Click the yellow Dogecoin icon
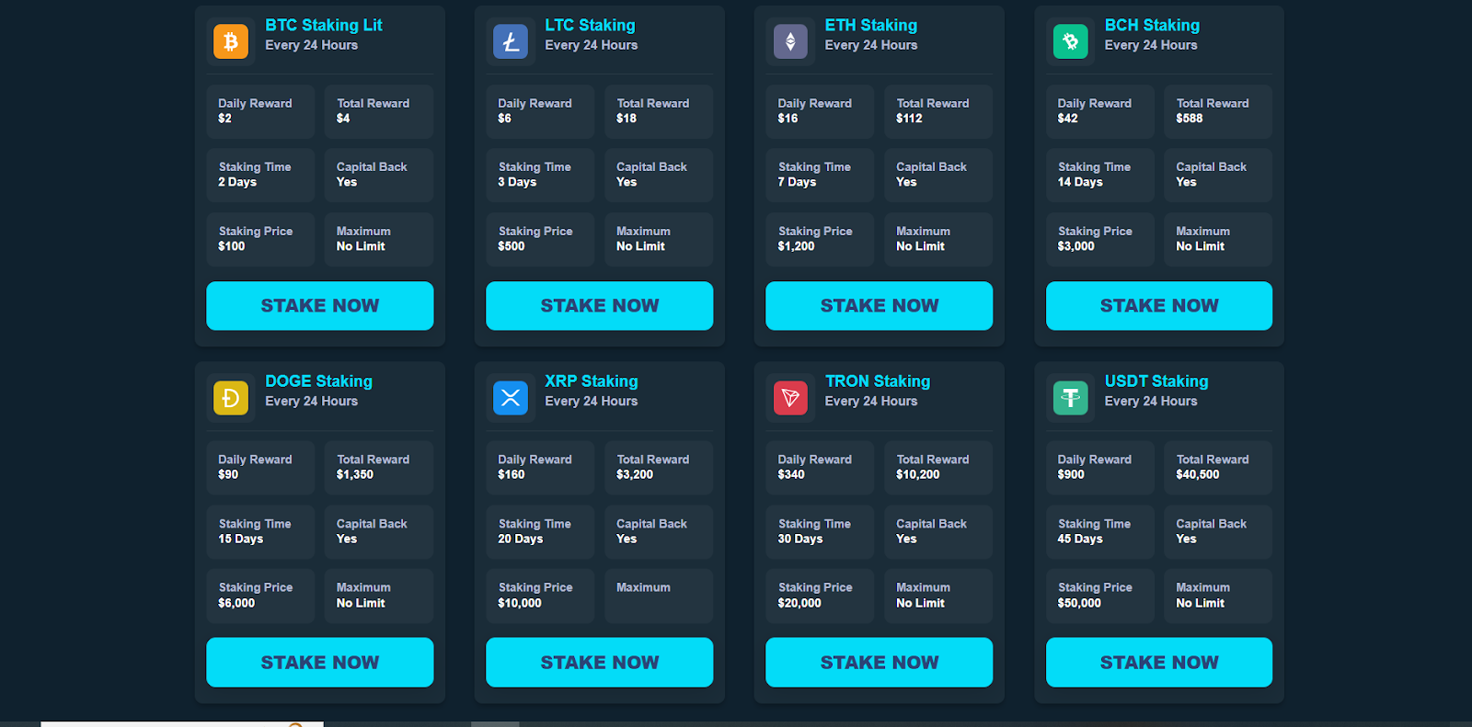 230,398
